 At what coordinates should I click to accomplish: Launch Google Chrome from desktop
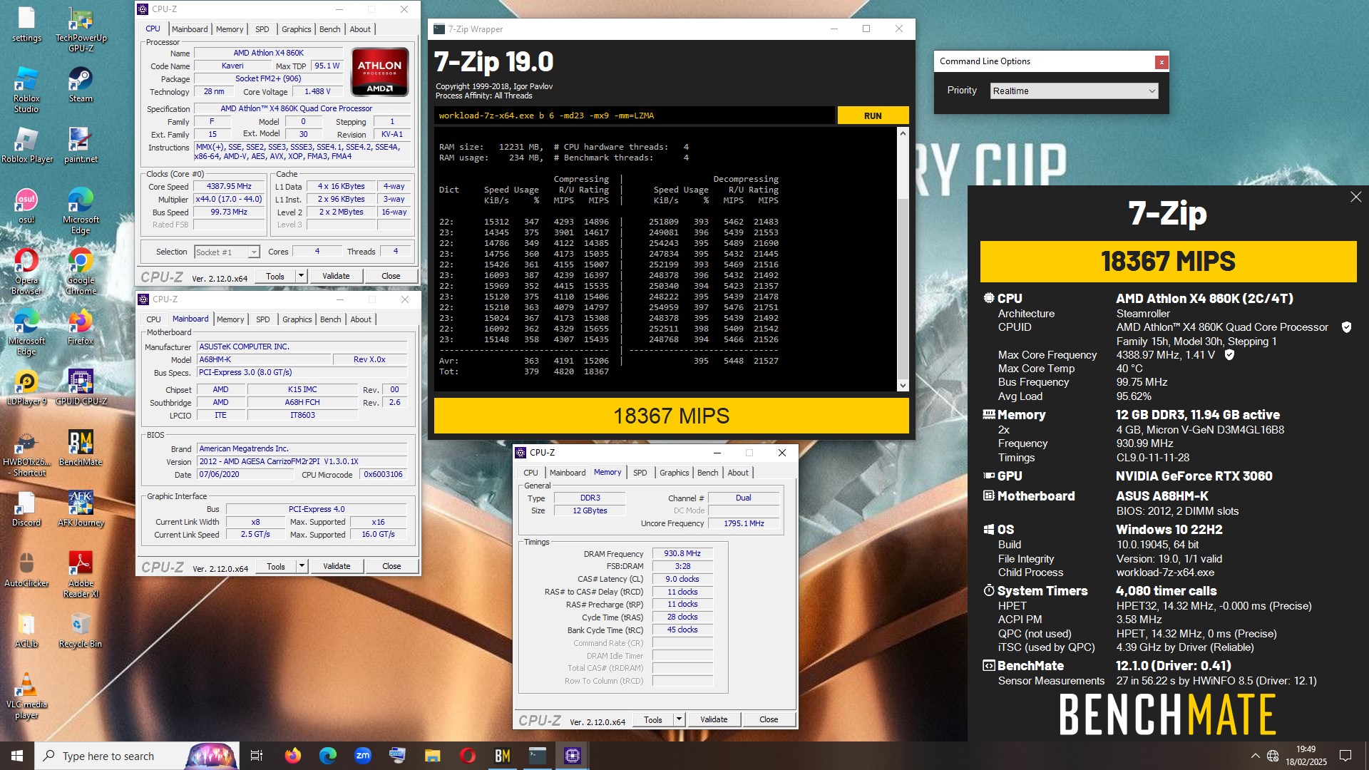click(81, 272)
